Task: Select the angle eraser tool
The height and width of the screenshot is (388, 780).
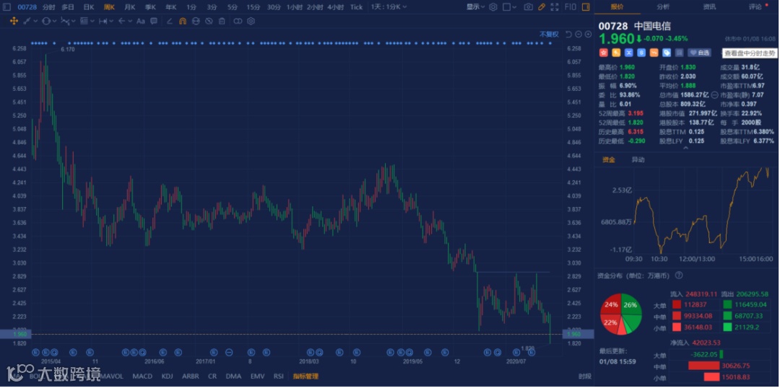Action: (x=170, y=22)
